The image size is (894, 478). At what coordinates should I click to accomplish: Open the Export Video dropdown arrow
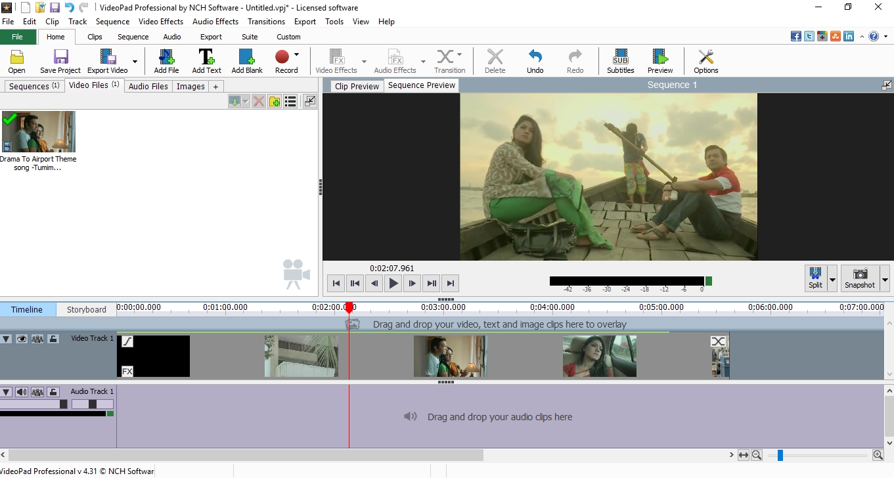point(135,62)
